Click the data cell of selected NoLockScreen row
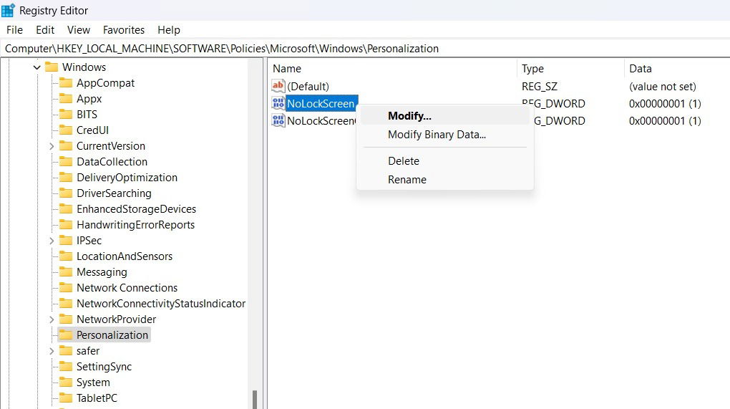This screenshot has width=730, height=409. pyautogui.click(x=665, y=104)
